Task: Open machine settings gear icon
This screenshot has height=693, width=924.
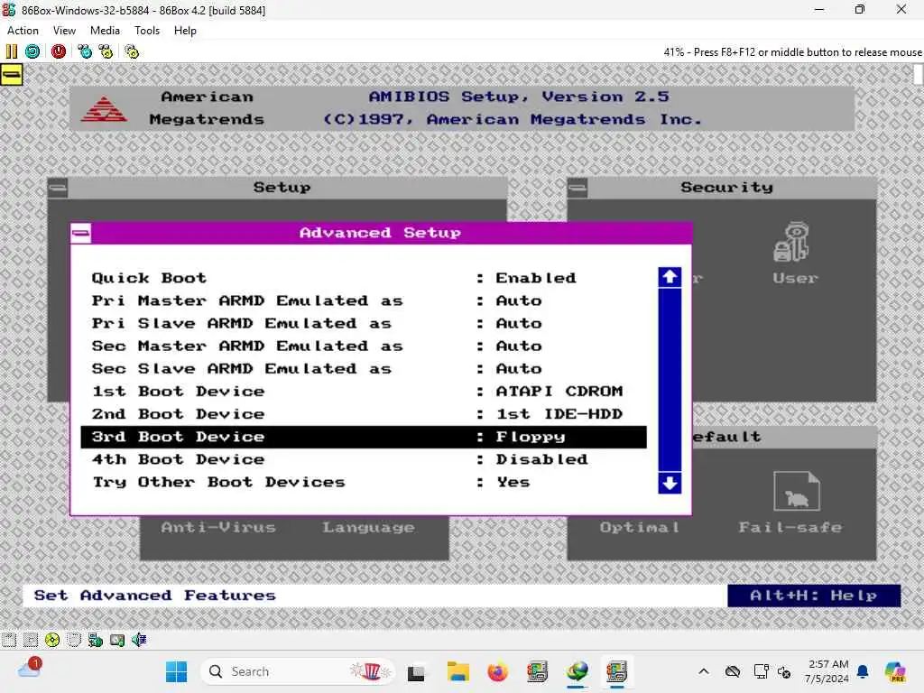Action: [x=132, y=51]
